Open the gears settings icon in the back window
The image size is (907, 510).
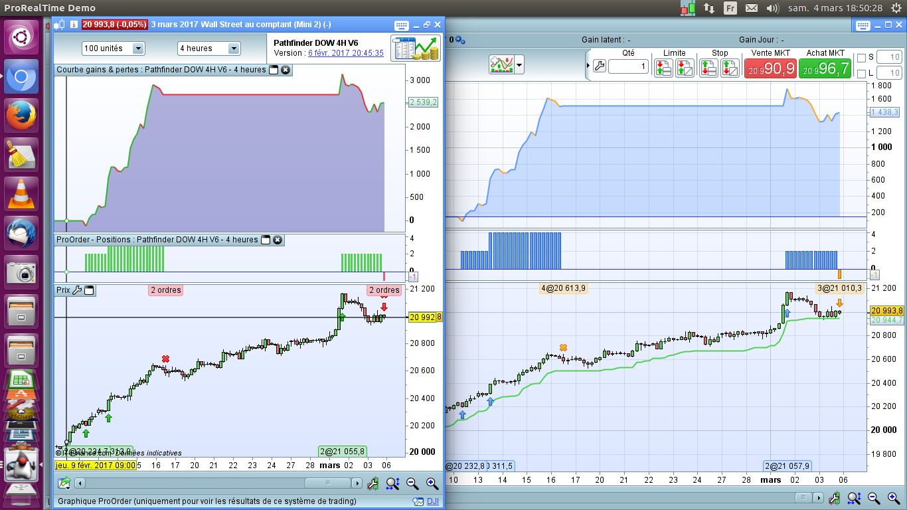coord(460,40)
